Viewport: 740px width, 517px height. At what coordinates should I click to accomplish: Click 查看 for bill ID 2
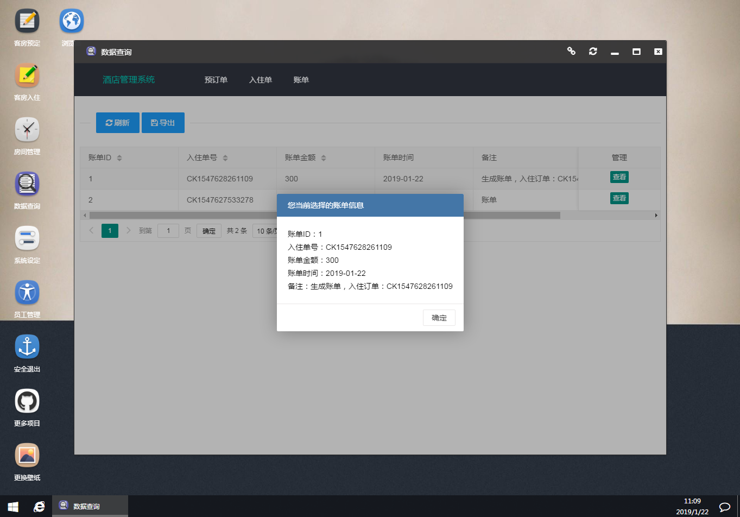619,198
